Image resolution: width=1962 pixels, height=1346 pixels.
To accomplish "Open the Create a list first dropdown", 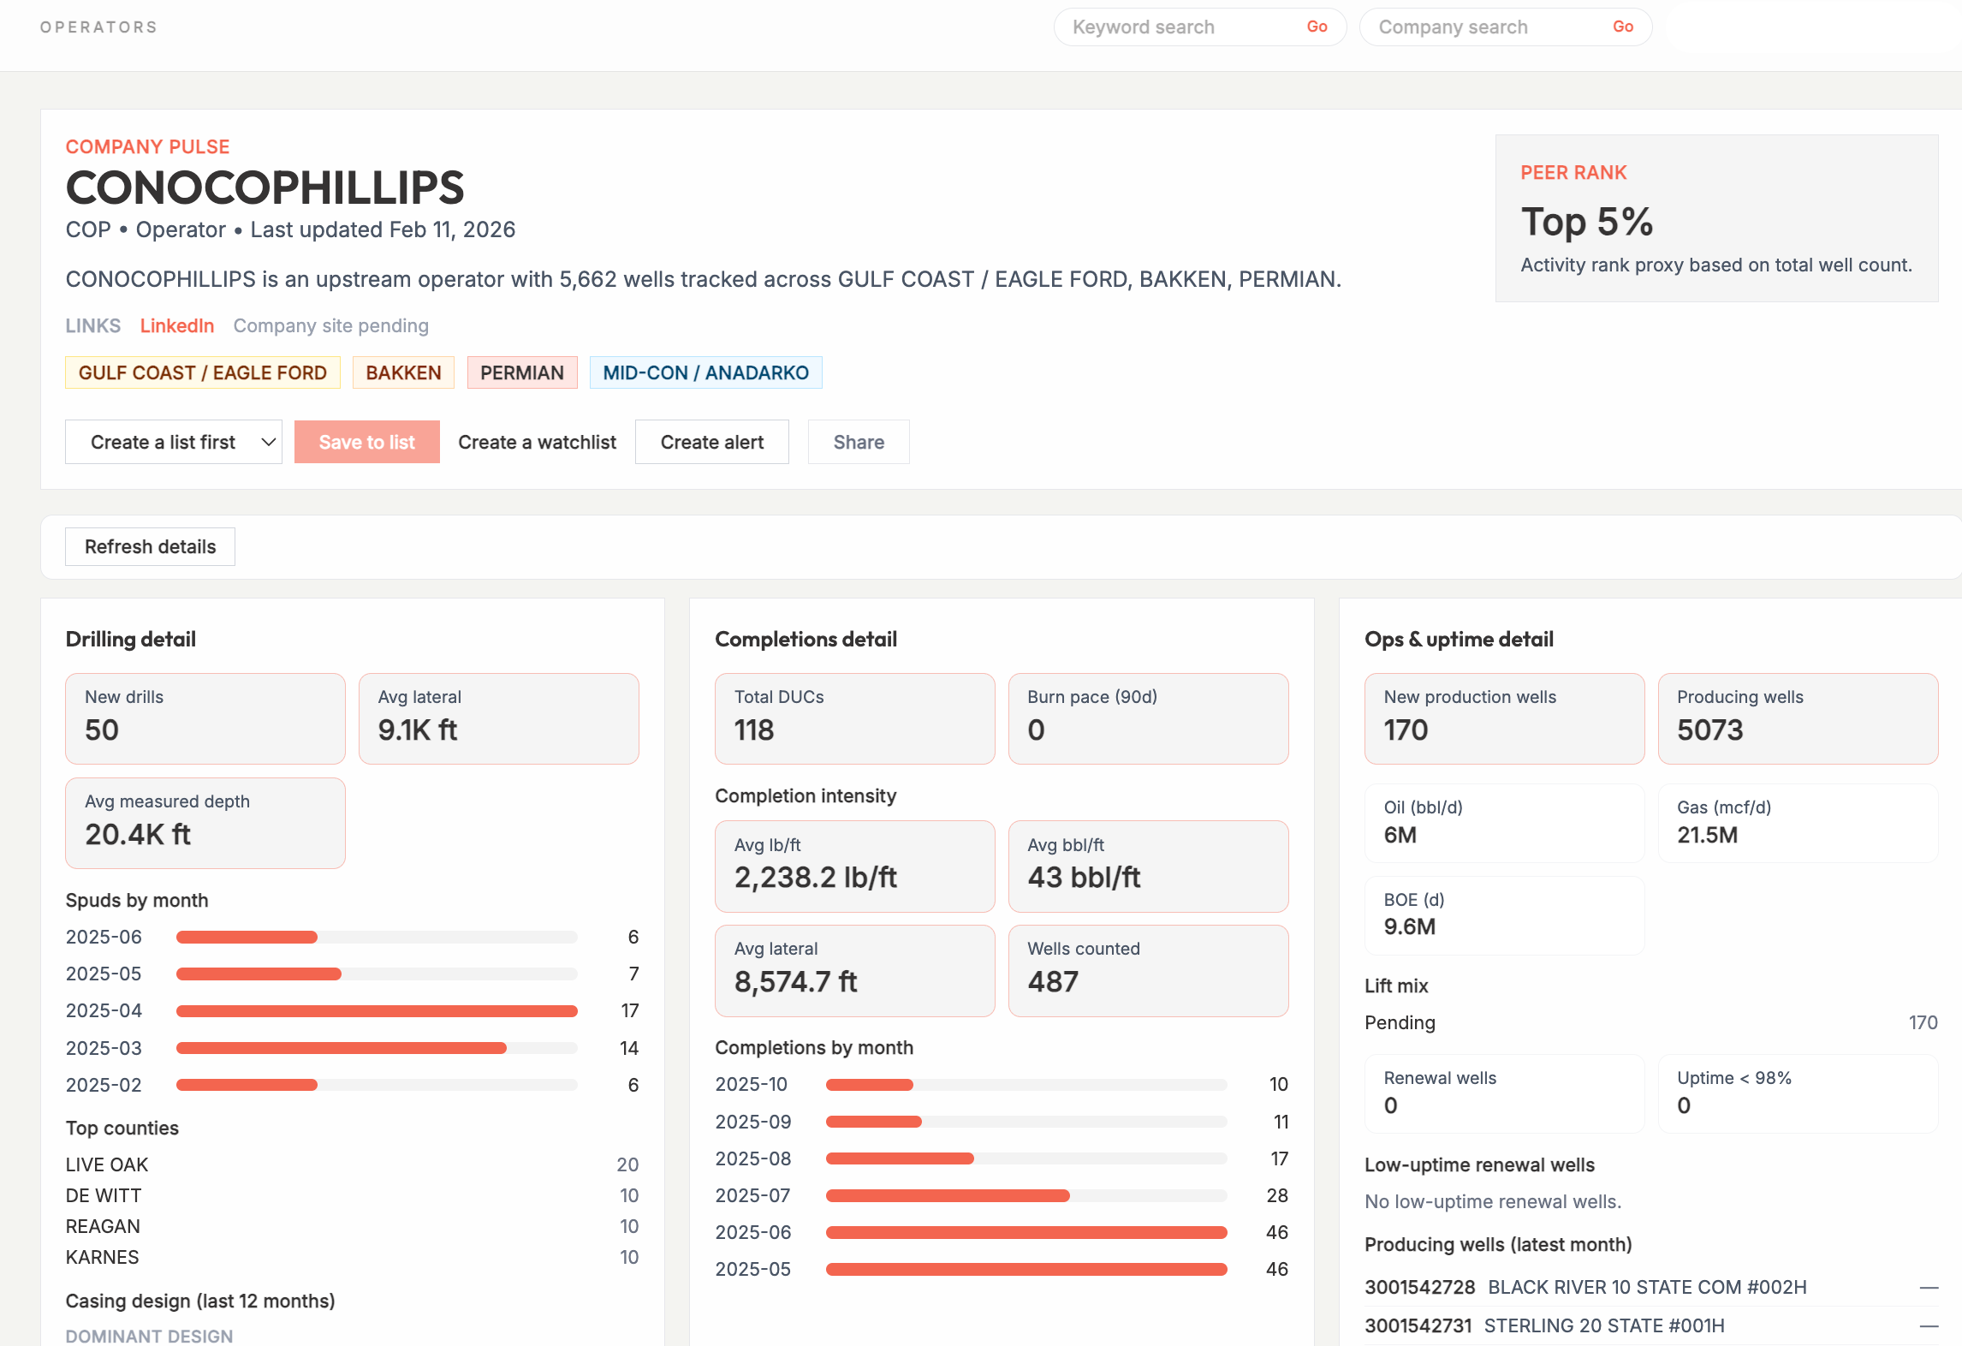I will point(174,442).
